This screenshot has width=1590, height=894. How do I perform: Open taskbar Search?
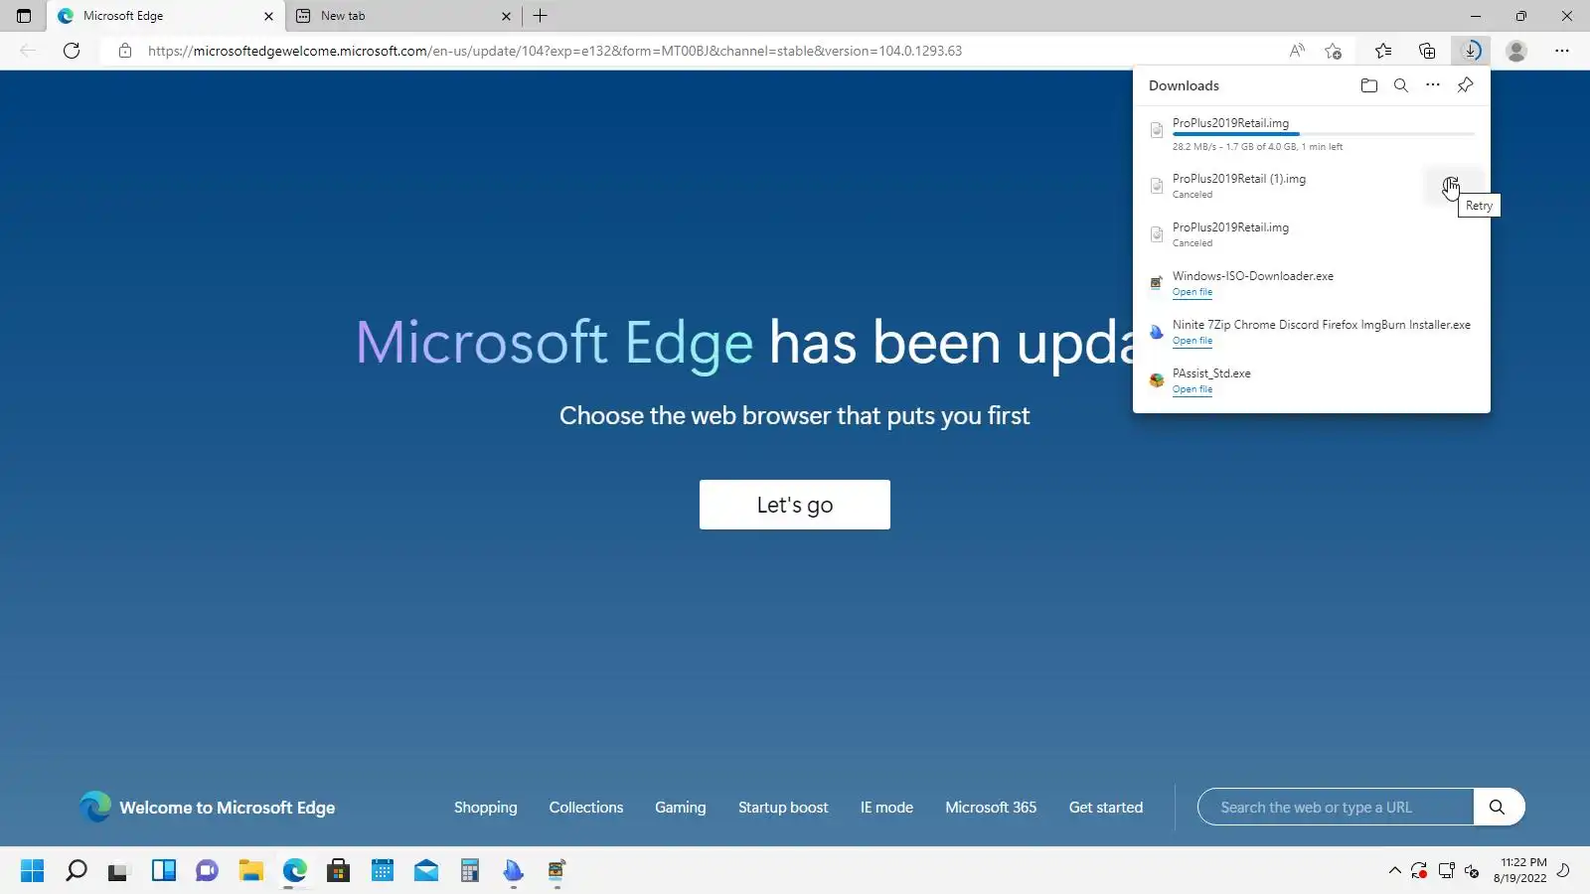point(76,871)
